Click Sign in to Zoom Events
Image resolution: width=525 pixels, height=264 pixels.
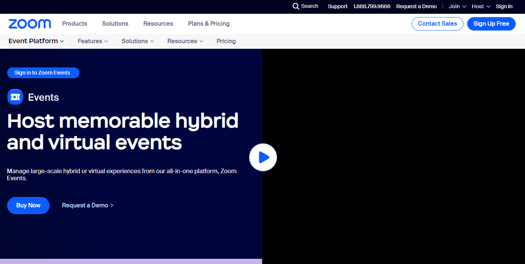point(43,73)
